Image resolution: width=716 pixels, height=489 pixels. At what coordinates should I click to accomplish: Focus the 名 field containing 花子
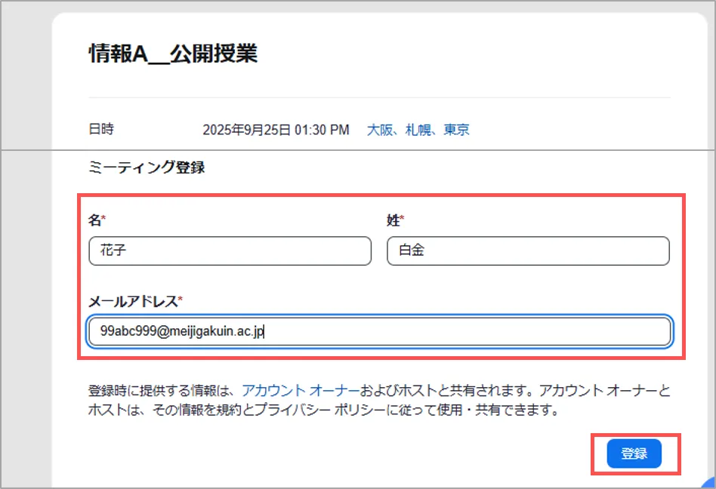click(x=230, y=251)
